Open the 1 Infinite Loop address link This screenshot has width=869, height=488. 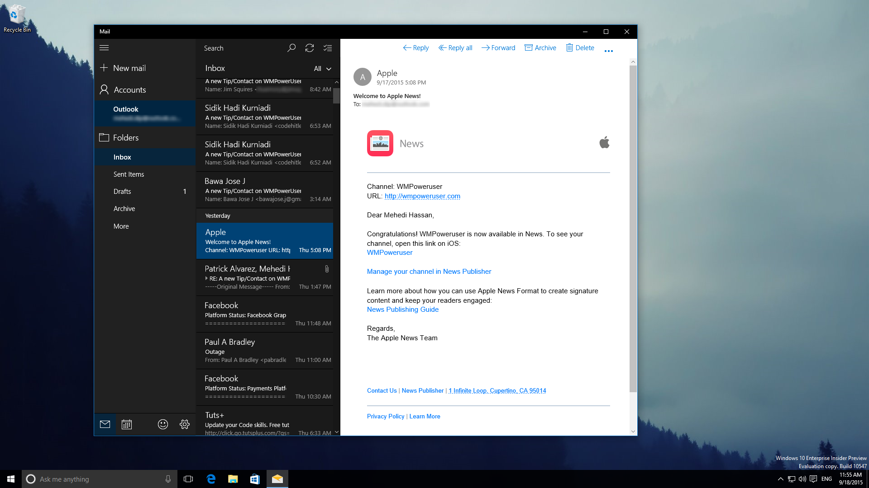(x=497, y=391)
